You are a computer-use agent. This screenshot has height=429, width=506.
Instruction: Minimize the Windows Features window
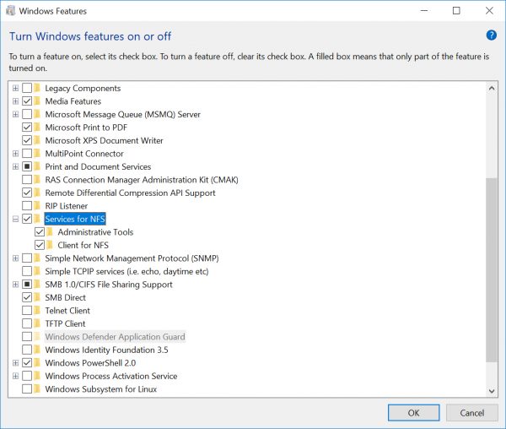pyautogui.click(x=424, y=11)
